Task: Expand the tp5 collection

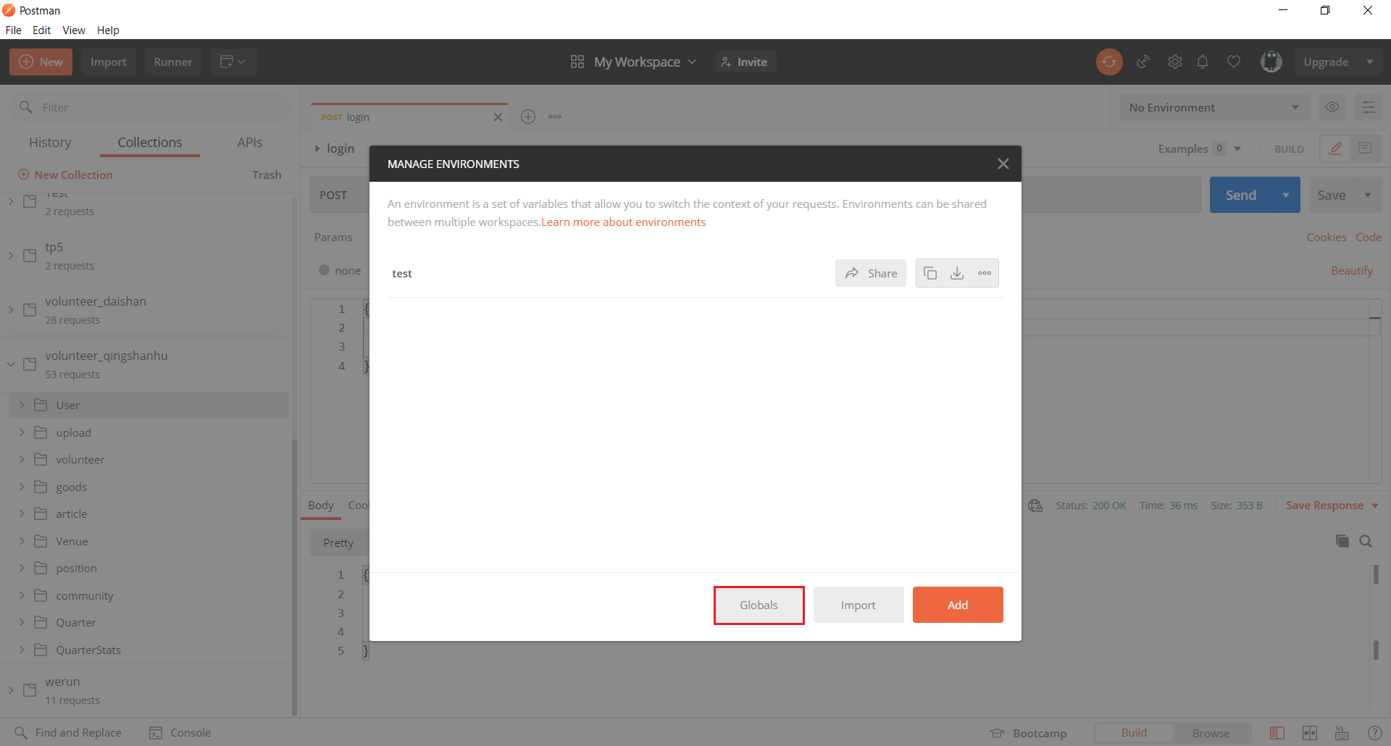Action: pos(11,256)
